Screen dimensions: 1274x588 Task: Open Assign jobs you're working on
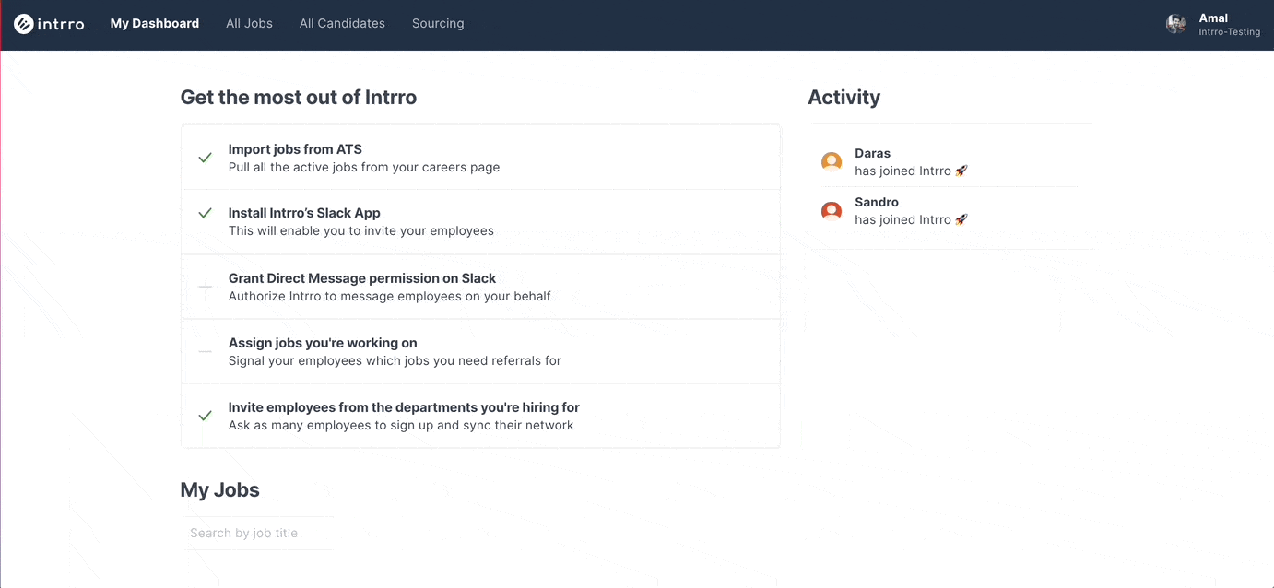point(323,343)
